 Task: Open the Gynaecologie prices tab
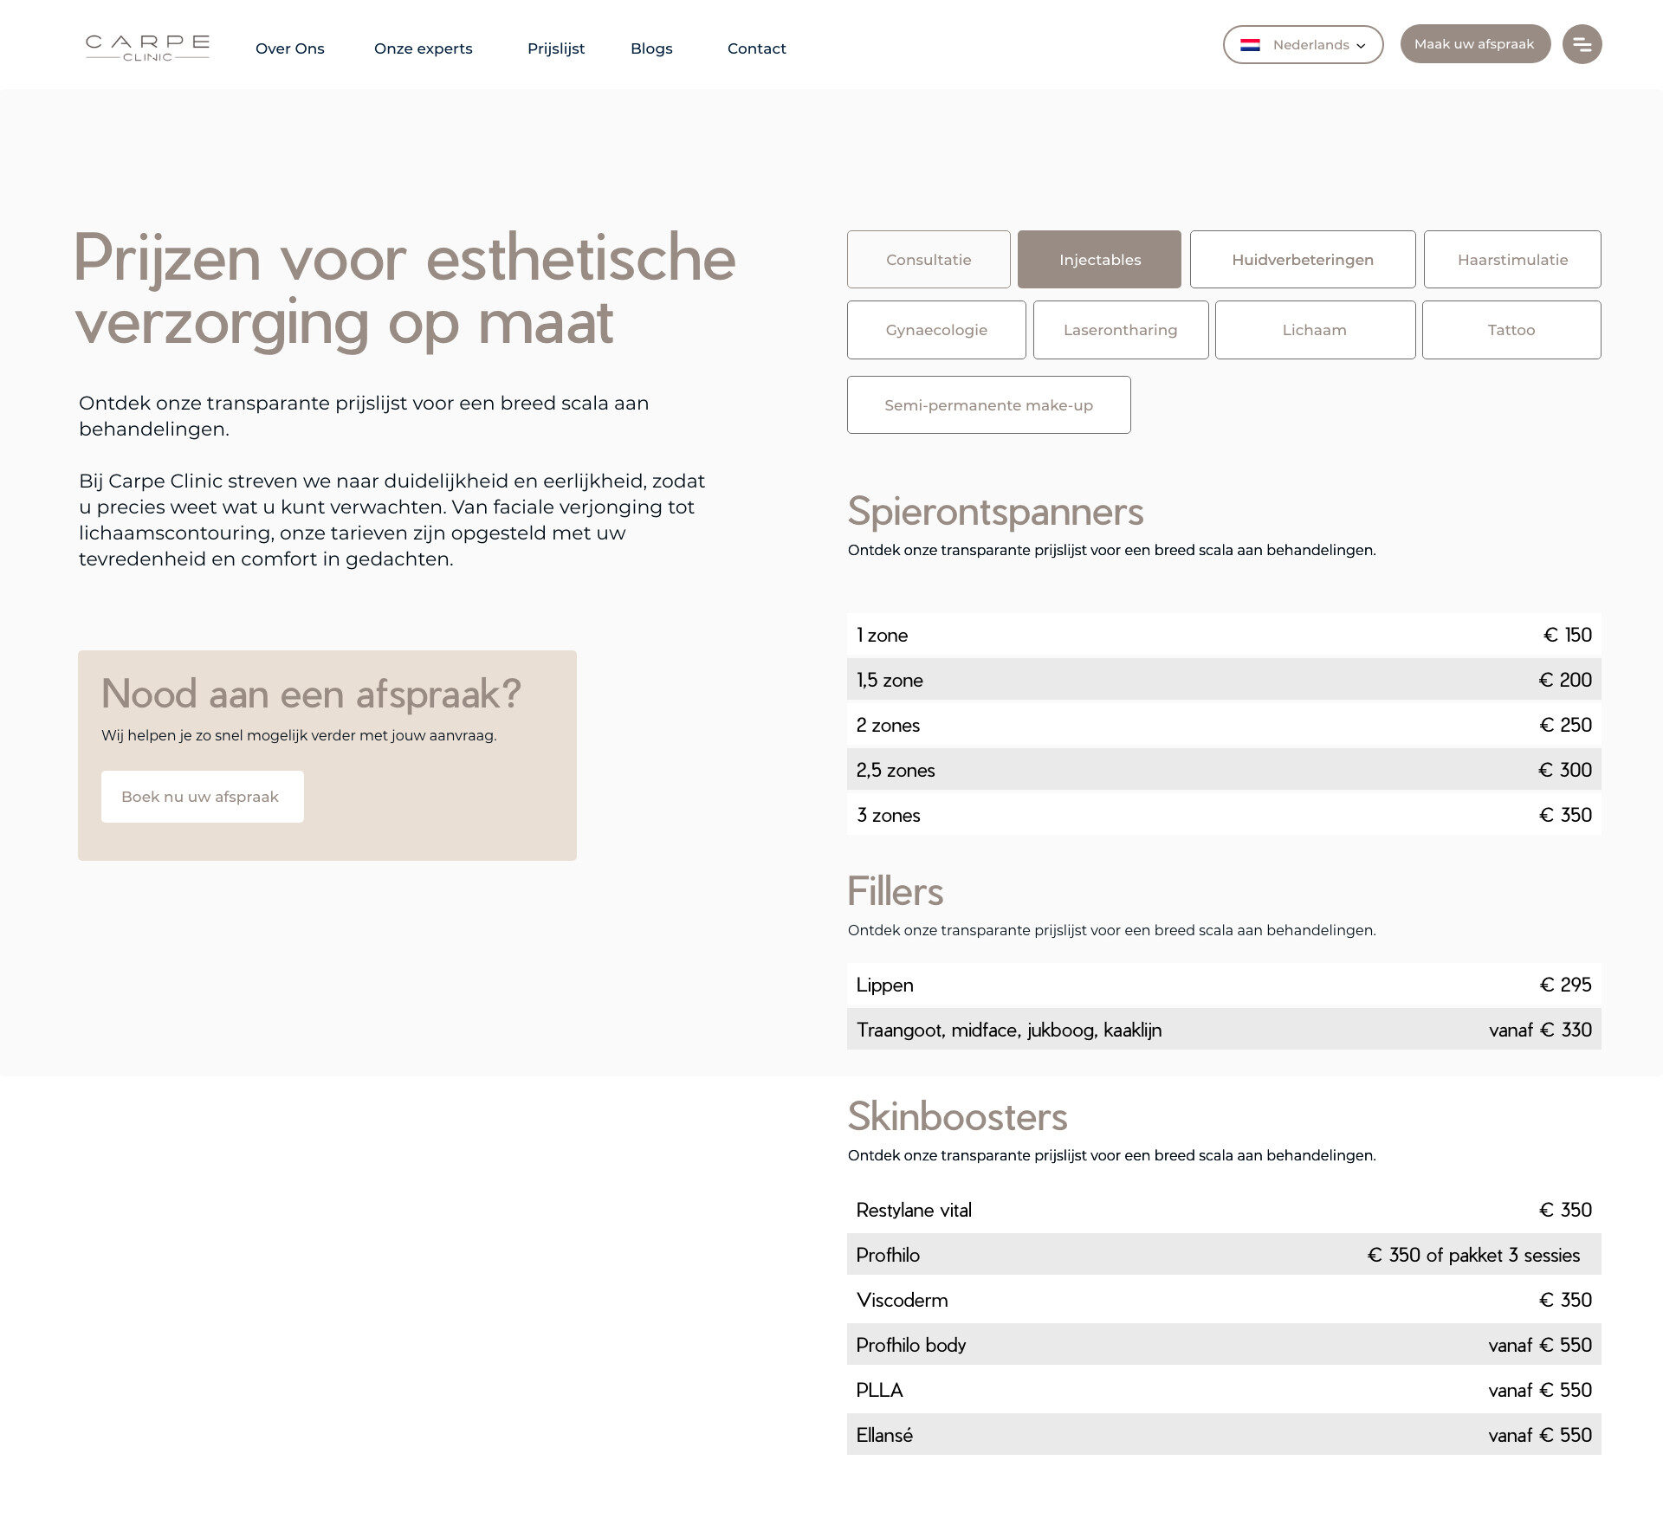(x=936, y=330)
